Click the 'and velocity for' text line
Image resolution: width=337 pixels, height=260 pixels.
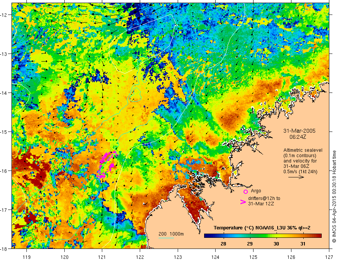[300, 161]
